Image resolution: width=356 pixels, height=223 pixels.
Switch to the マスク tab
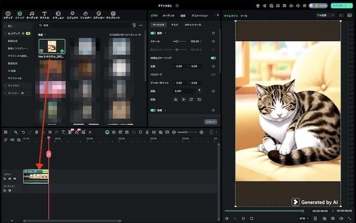(174, 24)
